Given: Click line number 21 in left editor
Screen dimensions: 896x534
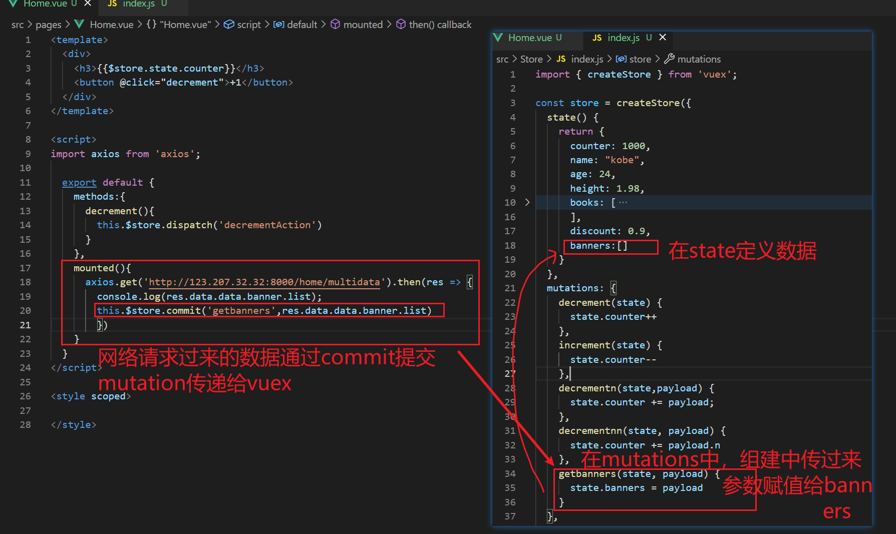Looking at the screenshot, I should pos(25,325).
